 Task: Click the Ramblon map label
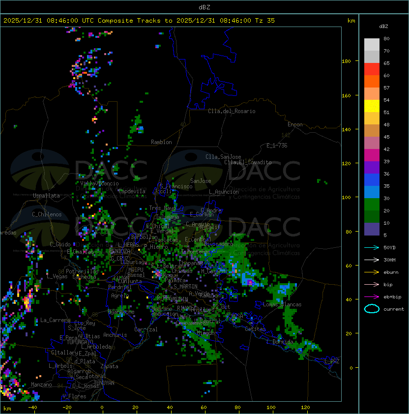point(161,142)
